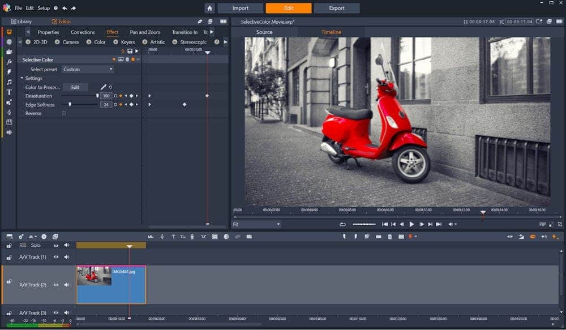The image size is (566, 330).
Task: Switch to the Pan and Zoom tab
Action: point(145,32)
